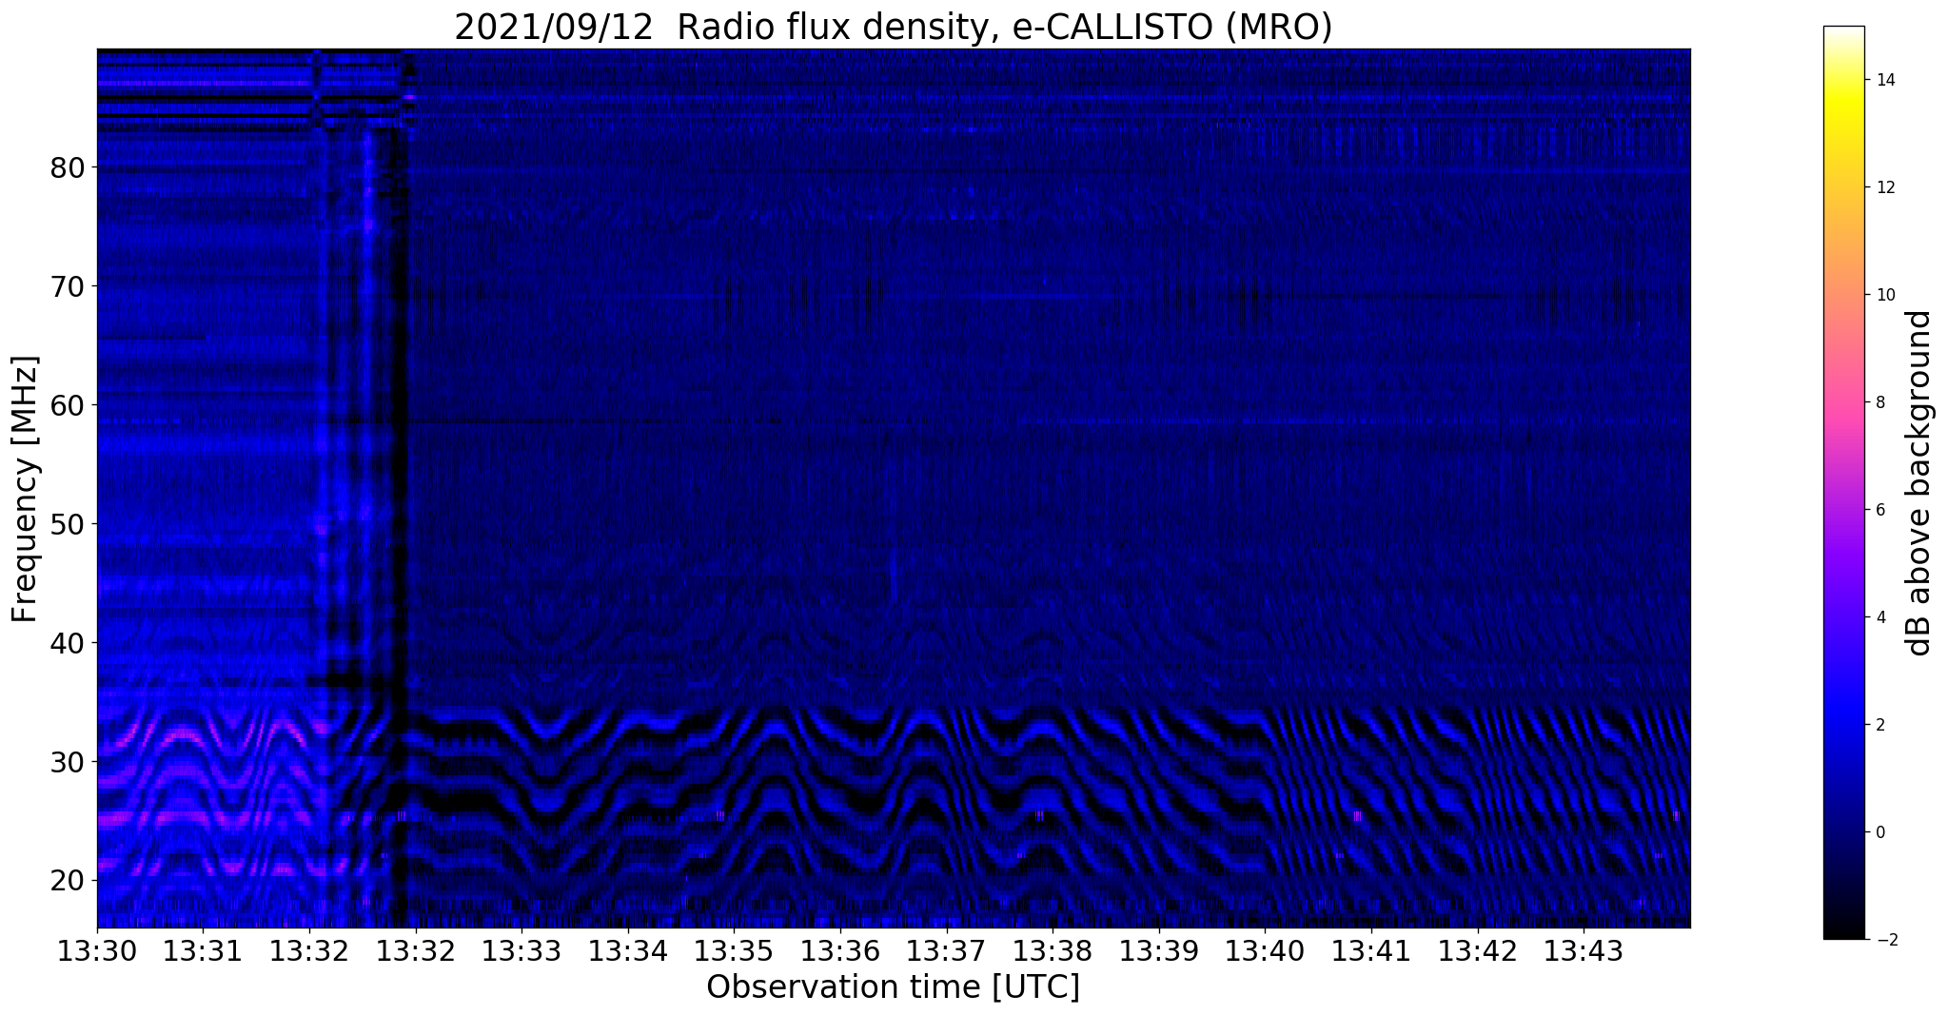The image size is (1948, 1015).
Task: Click the 13:37 time tick label
Action: tap(947, 950)
